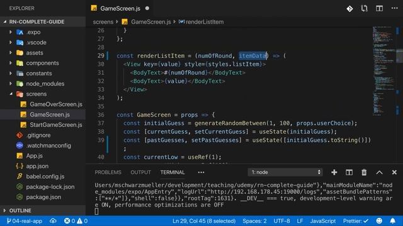Change line ending via LF

coord(300,221)
